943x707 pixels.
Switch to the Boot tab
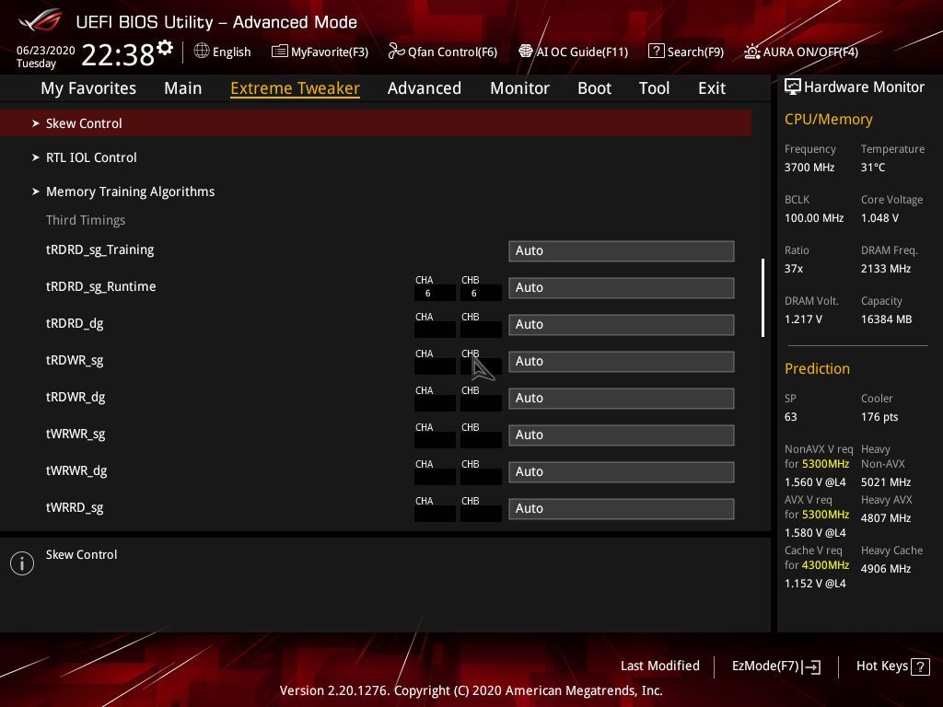point(594,88)
